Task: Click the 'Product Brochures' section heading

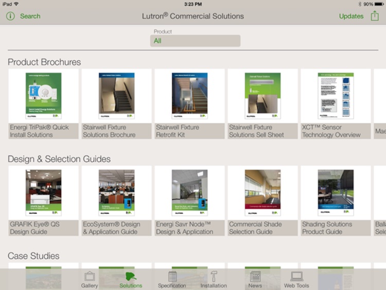Action: 44,62
